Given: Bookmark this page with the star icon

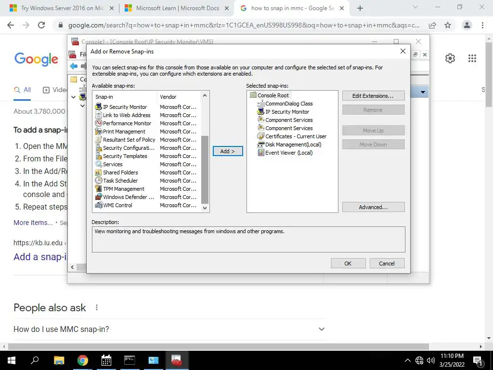Looking at the screenshot, I should [x=448, y=26].
